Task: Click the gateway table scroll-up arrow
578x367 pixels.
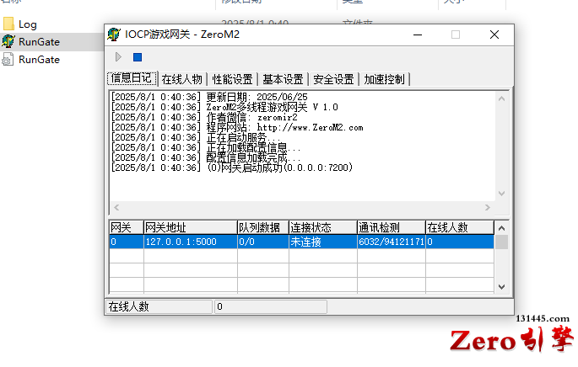Action: (x=501, y=228)
